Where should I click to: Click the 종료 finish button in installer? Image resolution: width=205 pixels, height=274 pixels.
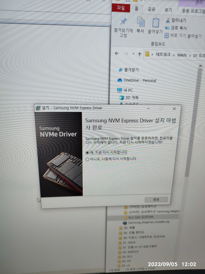coord(156,199)
